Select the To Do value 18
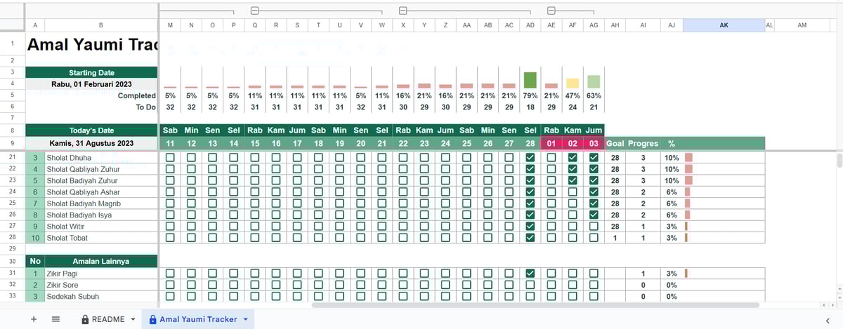843x329 pixels. [530, 107]
